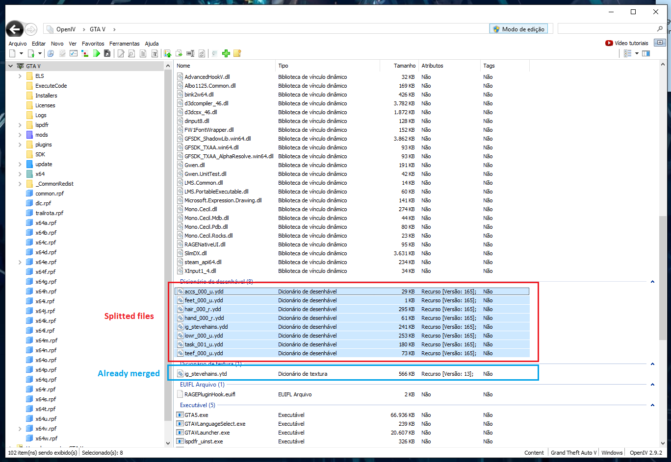Click the green plus add icon
Viewport: 671px width, 462px height.
pyautogui.click(x=226, y=53)
